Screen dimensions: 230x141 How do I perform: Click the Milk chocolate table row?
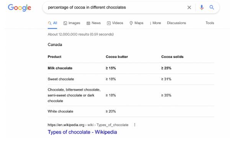point(131,68)
